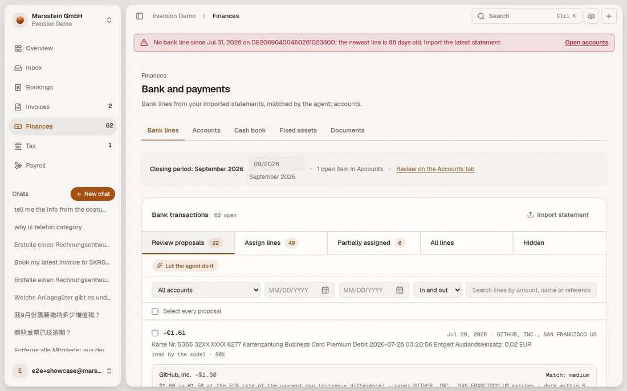Select the Hidden tab
Image resolution: width=627 pixels, height=391 pixels.
pos(559,243)
